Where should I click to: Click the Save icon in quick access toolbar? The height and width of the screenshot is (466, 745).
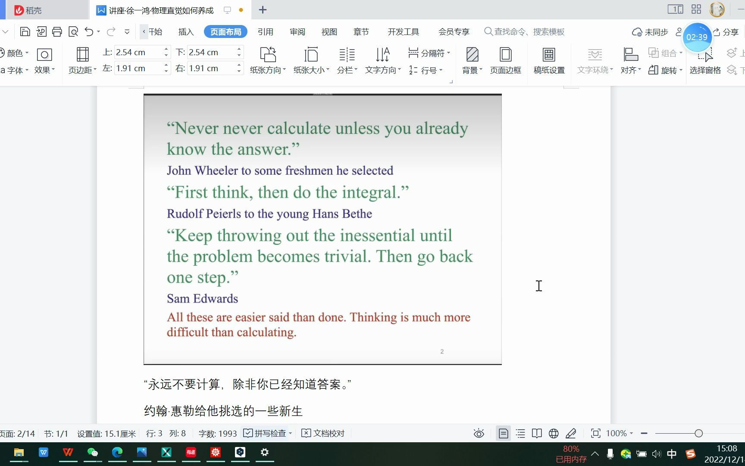[25, 31]
